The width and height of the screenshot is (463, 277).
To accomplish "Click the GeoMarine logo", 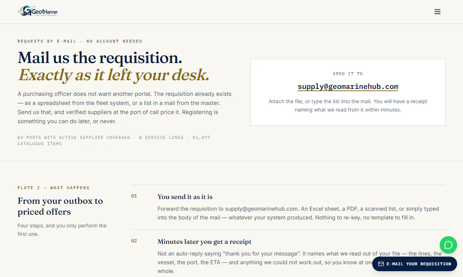I will coord(38,12).
